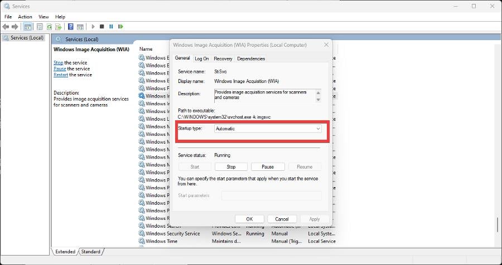Click the gear icon beside Windows Security Service
The width and height of the screenshot is (502, 265).
tap(142, 234)
